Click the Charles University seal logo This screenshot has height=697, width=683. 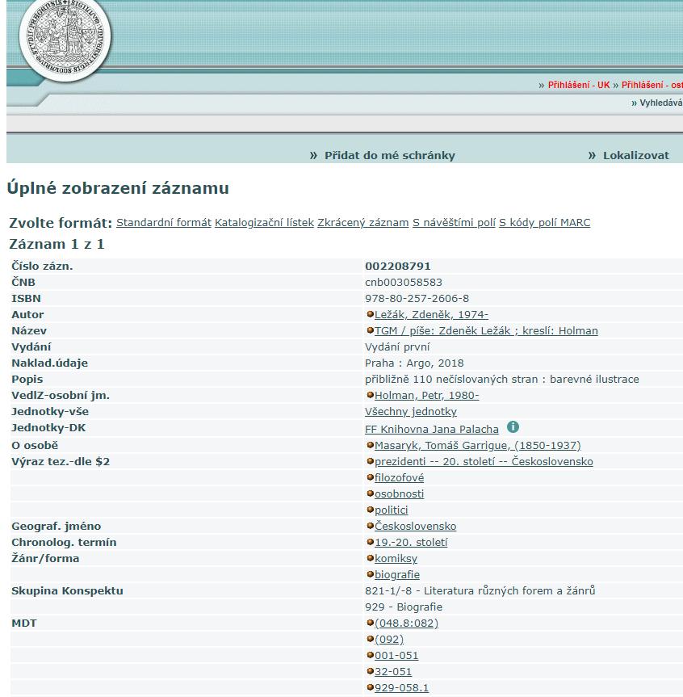pyautogui.click(x=65, y=39)
